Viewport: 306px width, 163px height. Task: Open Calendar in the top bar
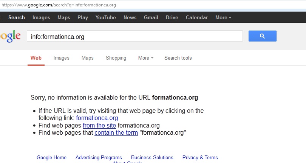point(197,17)
